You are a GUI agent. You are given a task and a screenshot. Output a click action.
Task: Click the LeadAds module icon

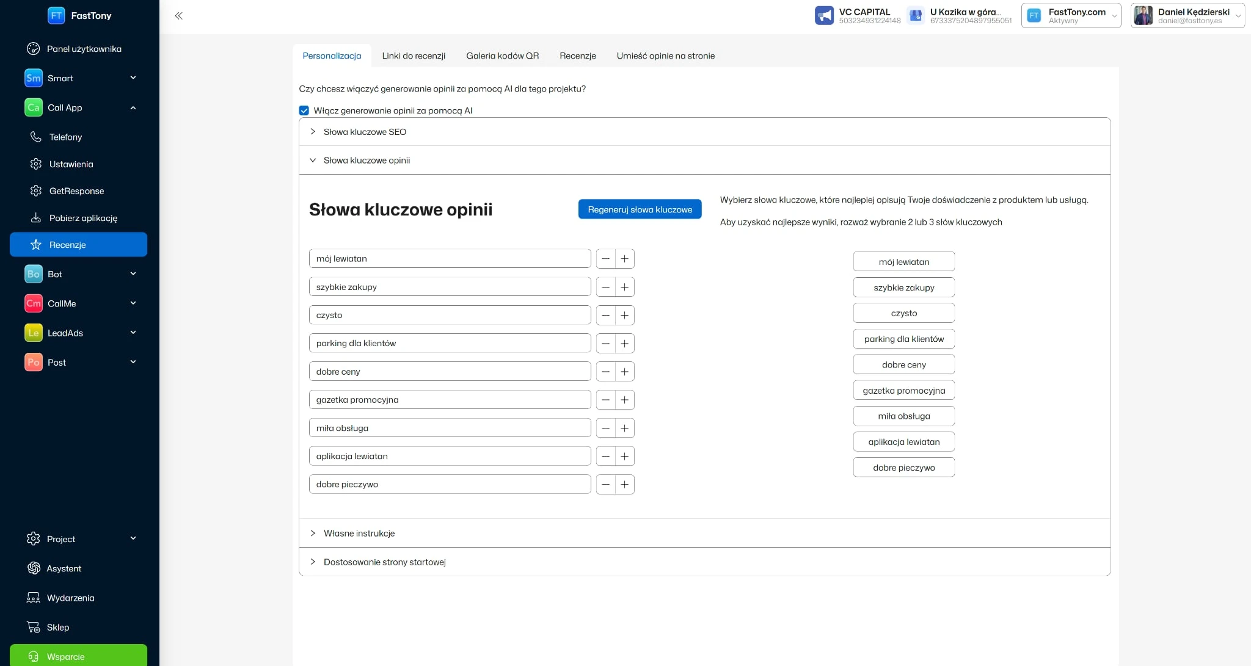coord(34,333)
